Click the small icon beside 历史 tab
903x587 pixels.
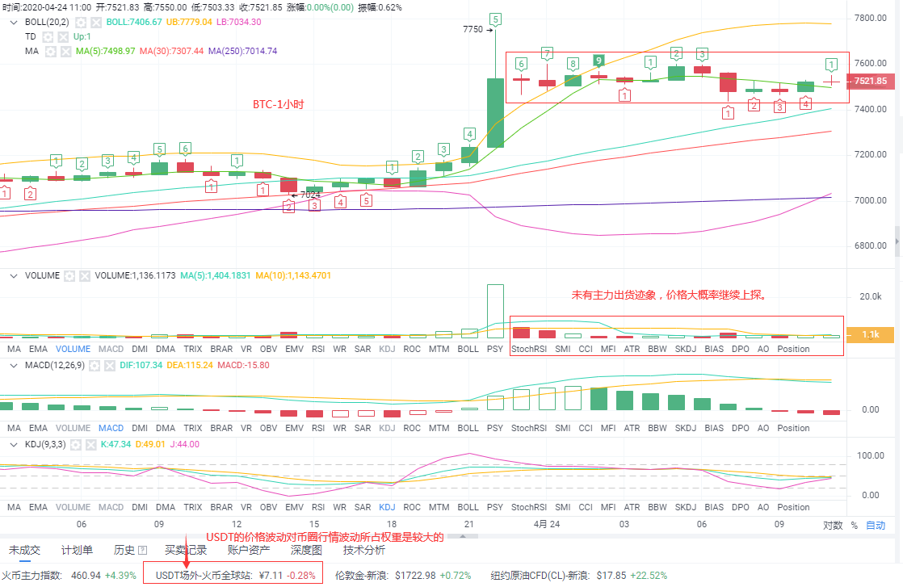142,550
